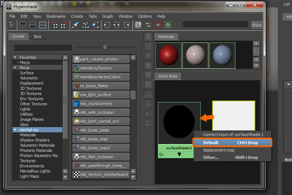Pick the mib_bent_normal_env node icon

point(76,121)
